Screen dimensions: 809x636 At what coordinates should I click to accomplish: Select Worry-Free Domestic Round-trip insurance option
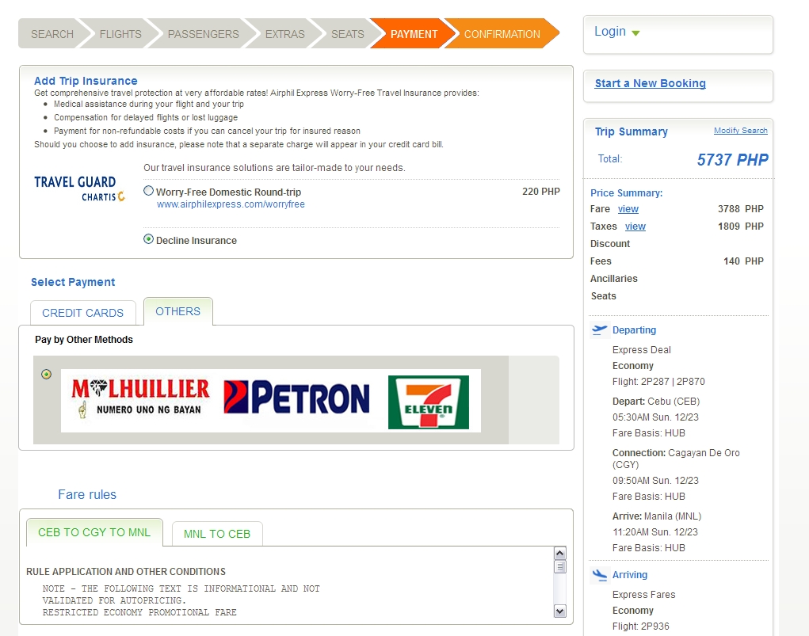[x=149, y=191]
